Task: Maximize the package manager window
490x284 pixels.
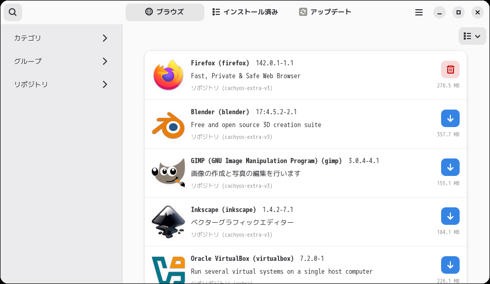Action: [x=459, y=12]
